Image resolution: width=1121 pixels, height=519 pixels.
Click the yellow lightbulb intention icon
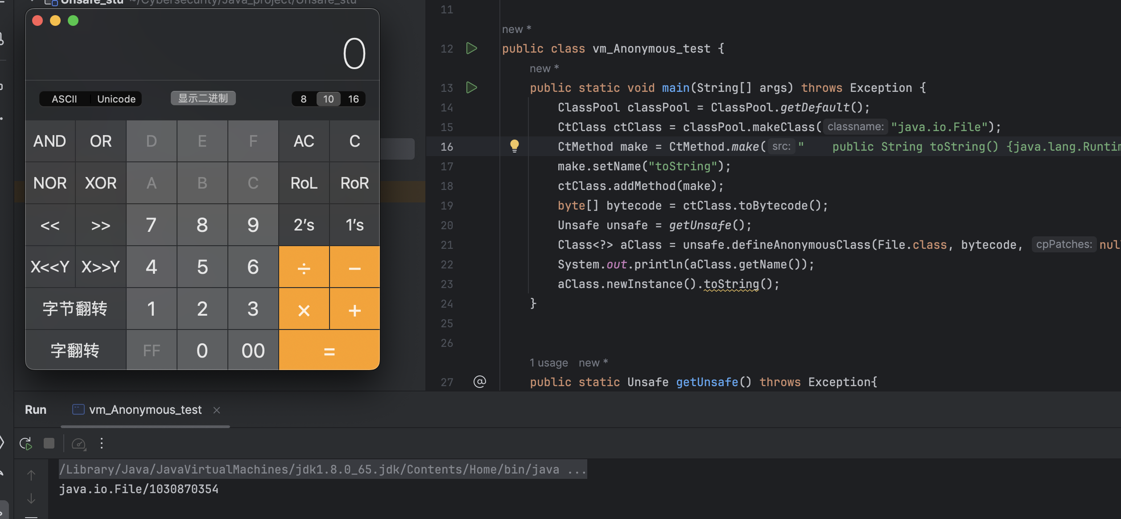click(514, 146)
